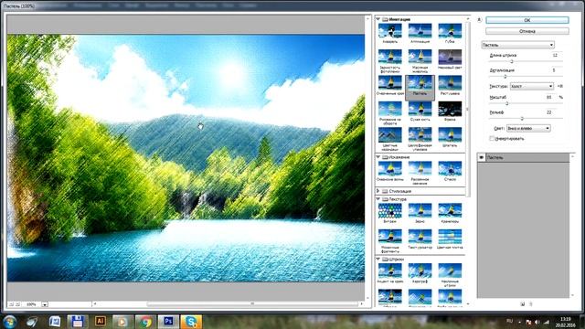Choose the Текстуризатор thumbnail

click(420, 237)
